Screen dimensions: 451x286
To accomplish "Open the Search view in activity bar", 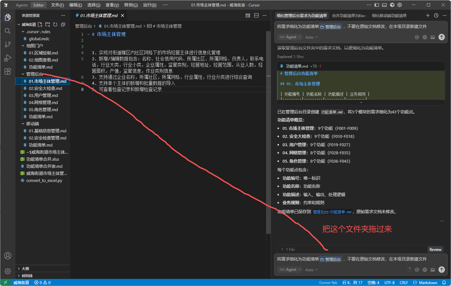I will pyautogui.click(x=8, y=31).
